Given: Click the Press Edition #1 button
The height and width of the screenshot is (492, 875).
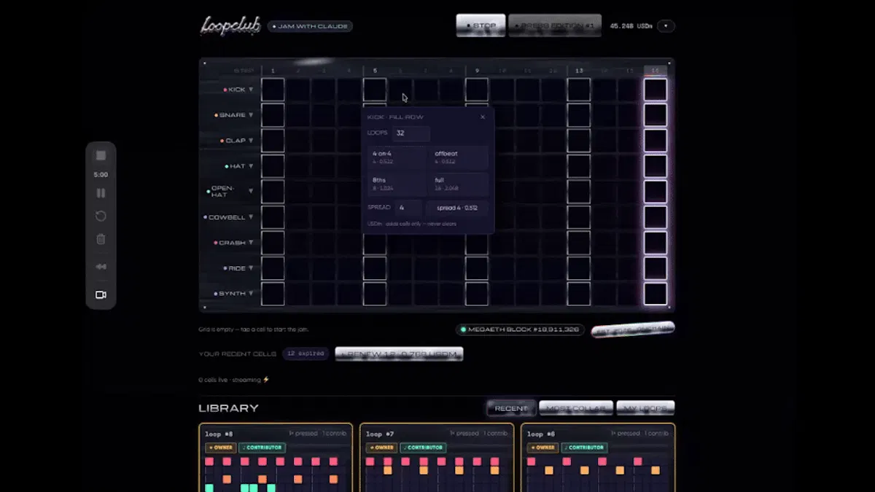Looking at the screenshot, I should (x=555, y=26).
